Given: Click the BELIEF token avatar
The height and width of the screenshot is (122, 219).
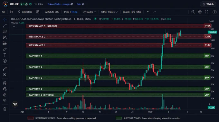Looking at the screenshot, I should click(x=5, y=4).
